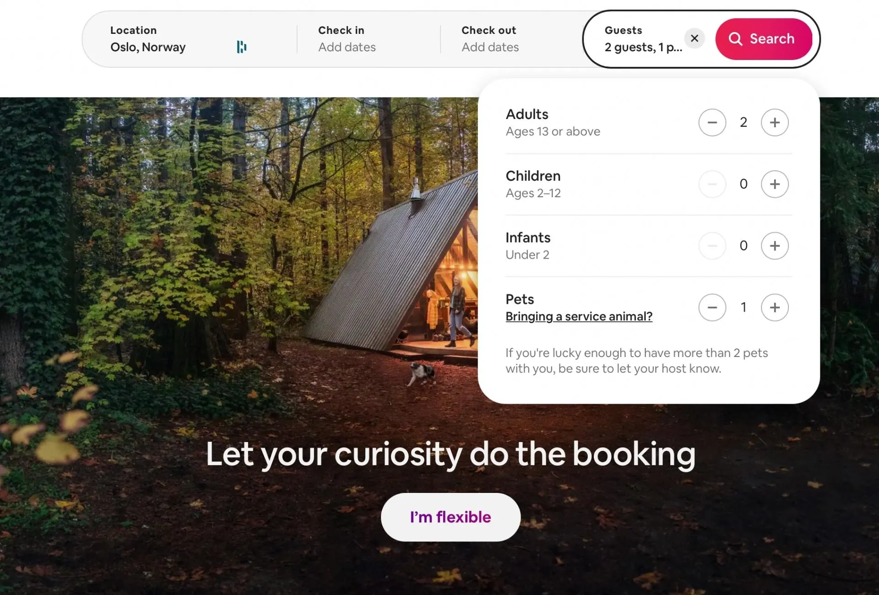879x595 pixels.
Task: Click 'Bringing a service animal?' link
Action: point(579,316)
